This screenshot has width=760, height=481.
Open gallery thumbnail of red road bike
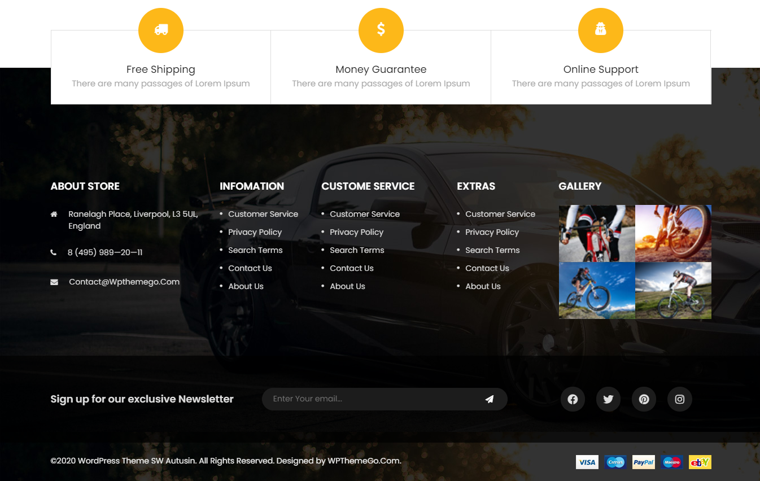pyautogui.click(x=597, y=234)
